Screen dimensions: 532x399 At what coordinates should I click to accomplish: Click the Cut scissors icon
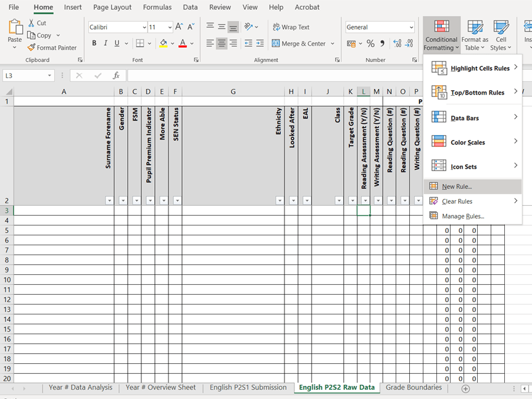pyautogui.click(x=31, y=23)
